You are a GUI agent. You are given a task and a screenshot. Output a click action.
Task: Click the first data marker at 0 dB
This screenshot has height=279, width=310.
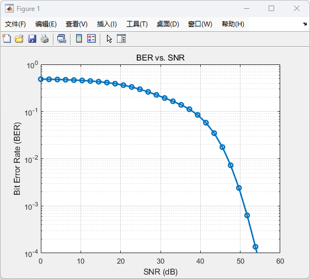41,79
